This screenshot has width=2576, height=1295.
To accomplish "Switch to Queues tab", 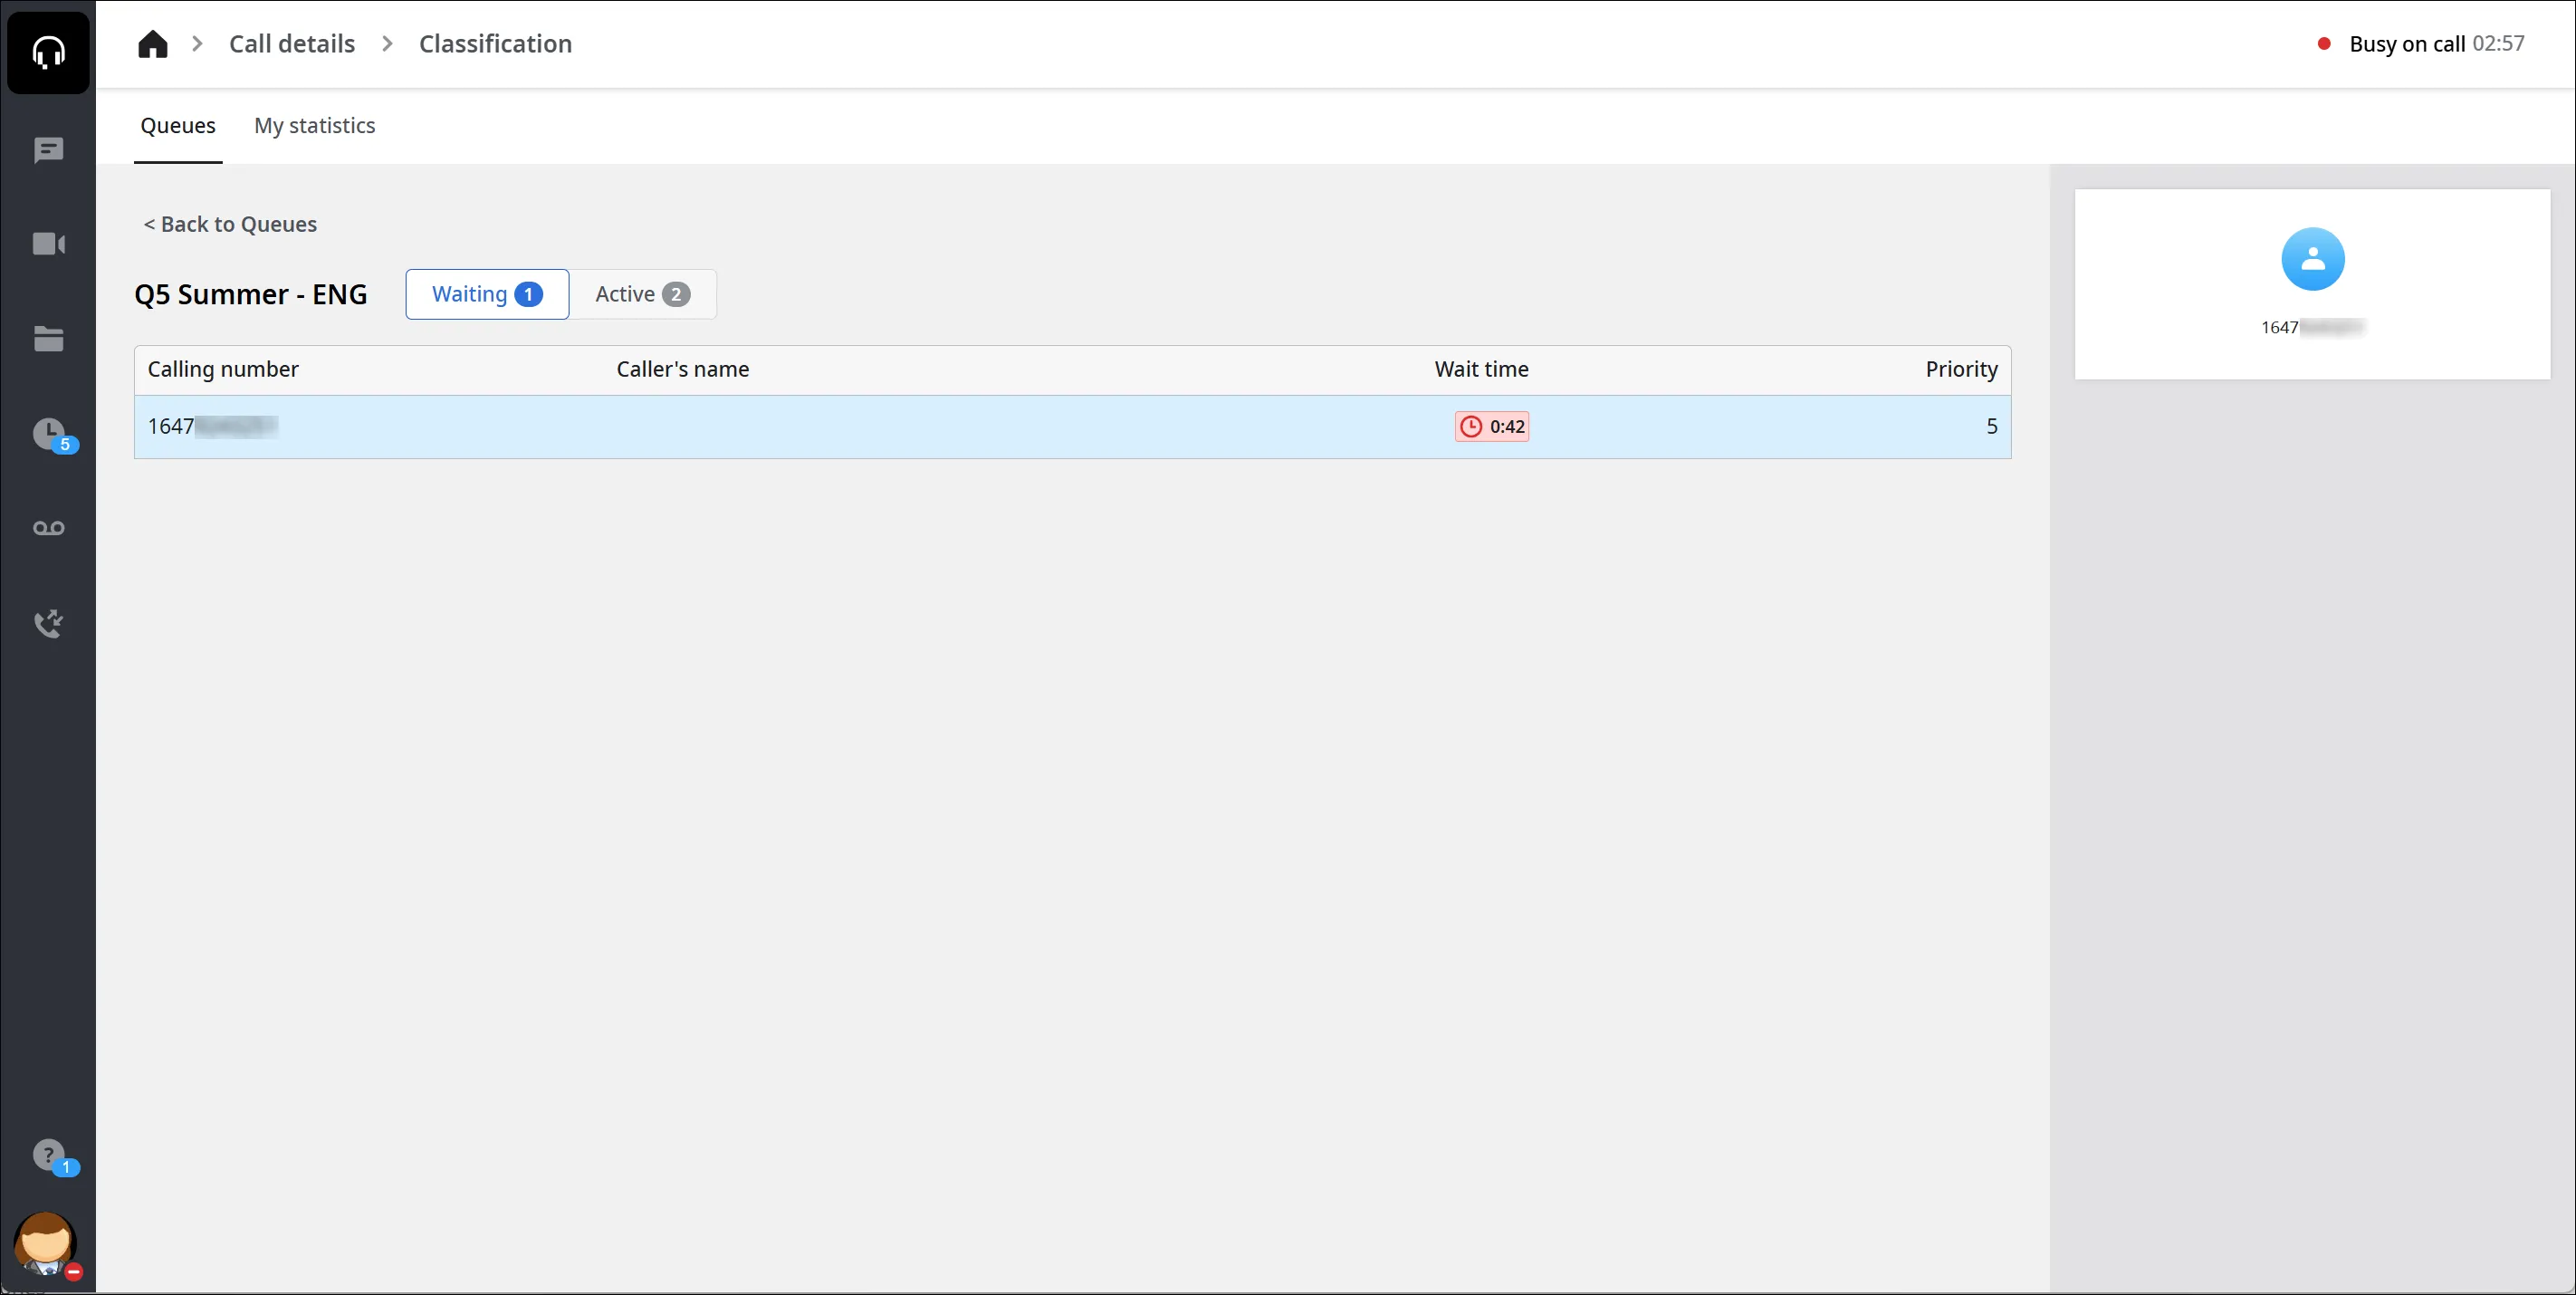I will coord(178,126).
